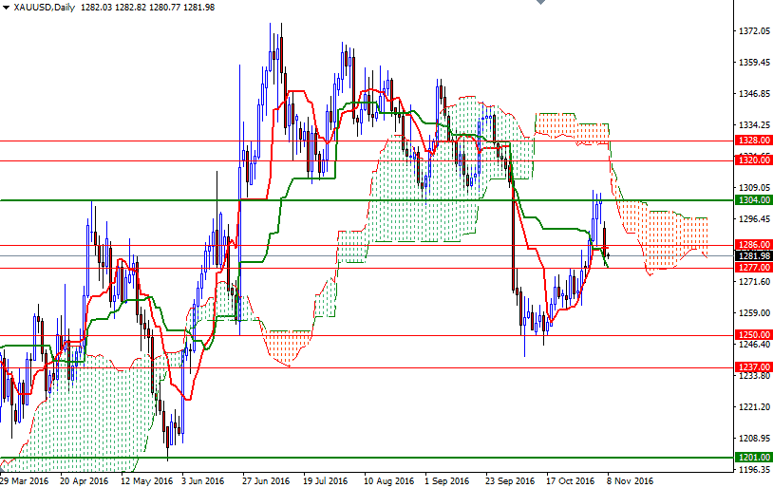Click the 23 Sep 2016 date label
The width and height of the screenshot is (773, 488).
coord(510,480)
